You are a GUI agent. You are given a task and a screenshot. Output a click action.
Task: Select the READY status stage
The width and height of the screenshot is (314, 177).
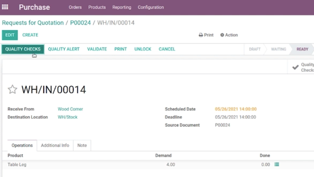point(302,49)
